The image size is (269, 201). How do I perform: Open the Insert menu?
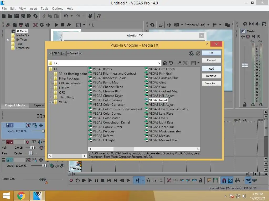click(33, 9)
